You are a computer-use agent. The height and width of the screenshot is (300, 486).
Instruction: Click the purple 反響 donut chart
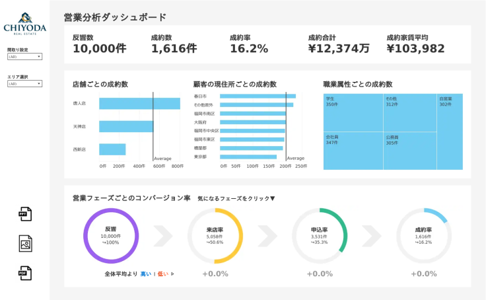pos(111,236)
